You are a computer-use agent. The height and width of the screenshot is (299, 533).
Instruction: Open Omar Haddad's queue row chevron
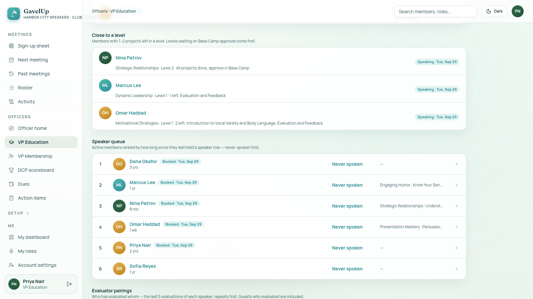tap(457, 227)
